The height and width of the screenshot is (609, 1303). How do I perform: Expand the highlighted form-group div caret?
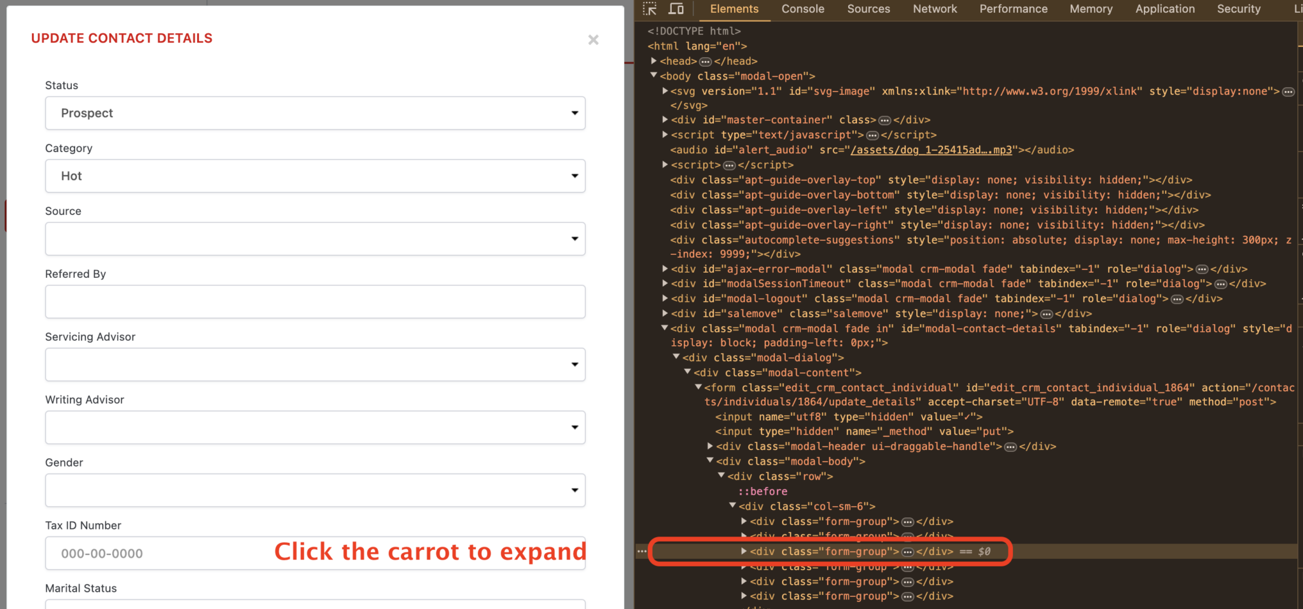coord(744,551)
